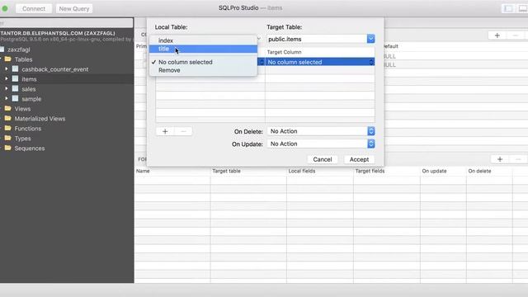Select the items table in the sidebar

pyautogui.click(x=29, y=79)
